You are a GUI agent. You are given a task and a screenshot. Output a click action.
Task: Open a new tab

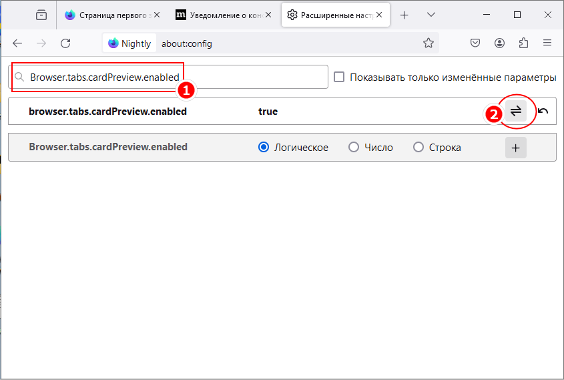pos(404,15)
